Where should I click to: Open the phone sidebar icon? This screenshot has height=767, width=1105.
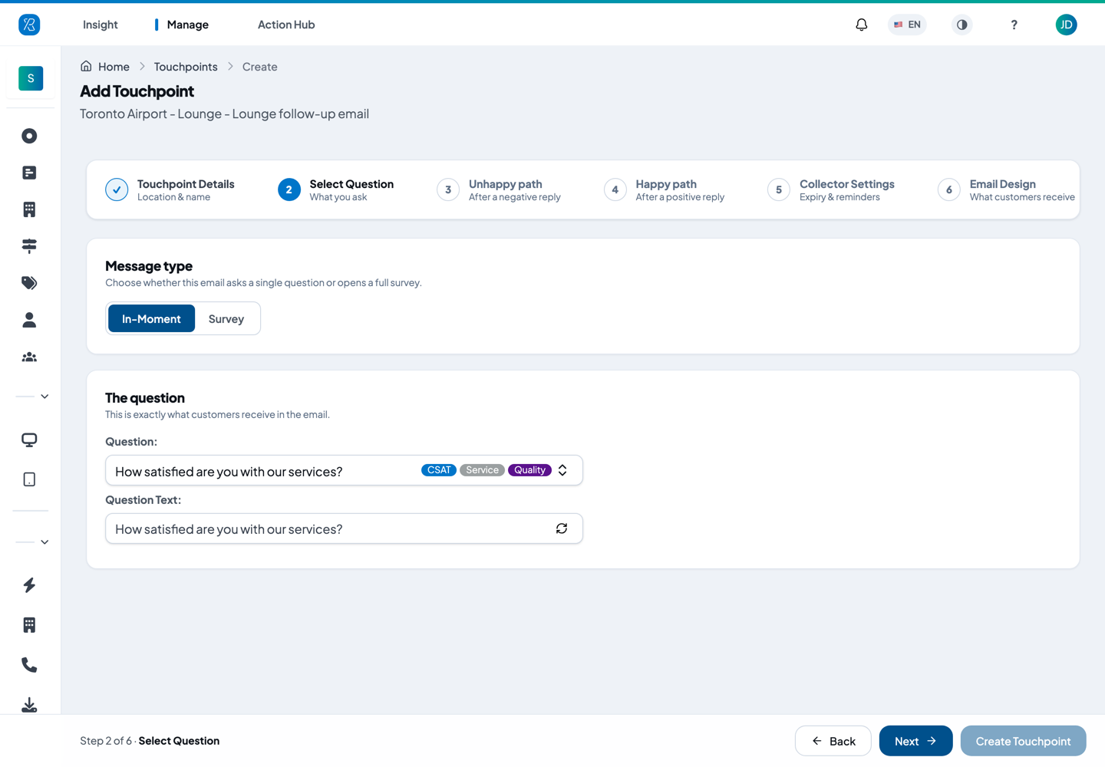point(29,665)
